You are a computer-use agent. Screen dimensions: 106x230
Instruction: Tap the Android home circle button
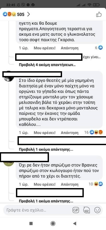53,223
